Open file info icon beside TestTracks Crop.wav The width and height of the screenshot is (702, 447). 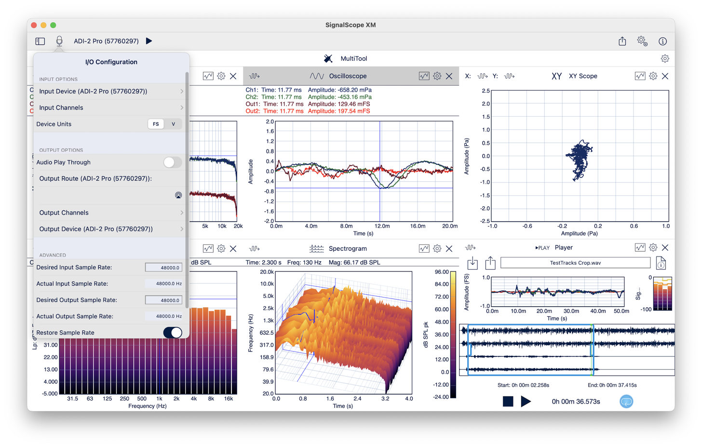pos(661,263)
